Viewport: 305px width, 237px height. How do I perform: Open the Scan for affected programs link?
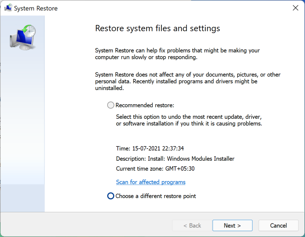tap(150, 182)
